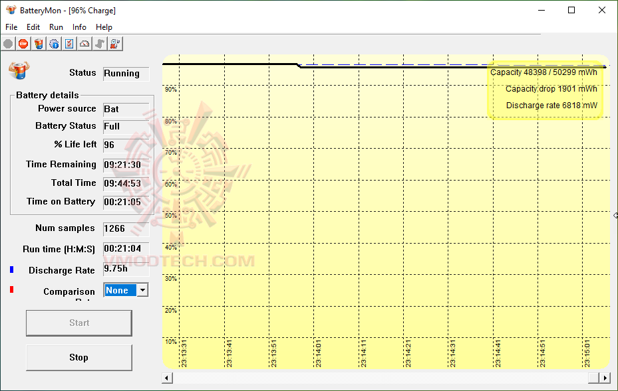
Task: Click the Battery Status field showing Full
Action: click(126, 127)
